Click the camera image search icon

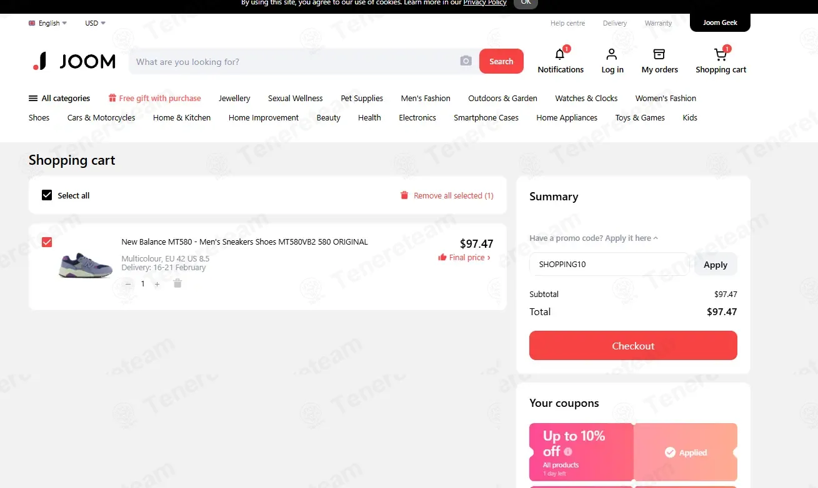coord(466,61)
